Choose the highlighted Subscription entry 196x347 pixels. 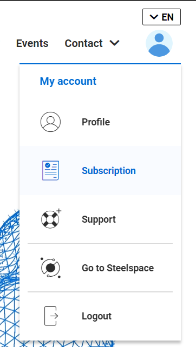(100, 170)
